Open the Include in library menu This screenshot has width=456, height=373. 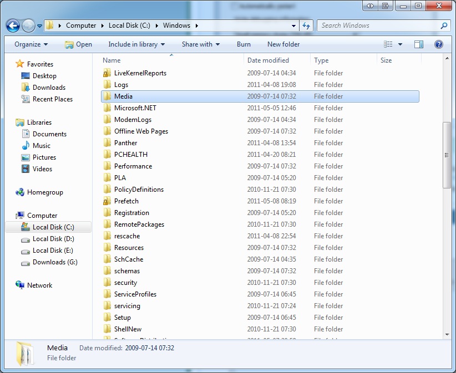[136, 44]
